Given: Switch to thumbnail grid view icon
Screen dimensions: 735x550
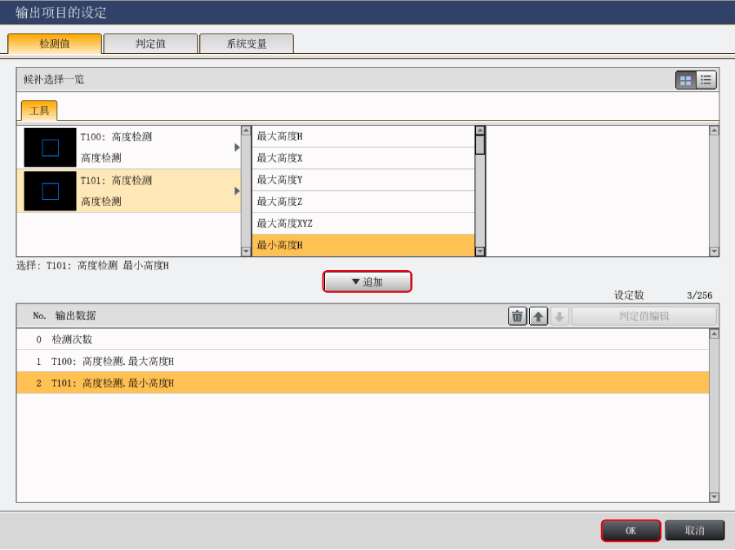Looking at the screenshot, I should click(685, 80).
